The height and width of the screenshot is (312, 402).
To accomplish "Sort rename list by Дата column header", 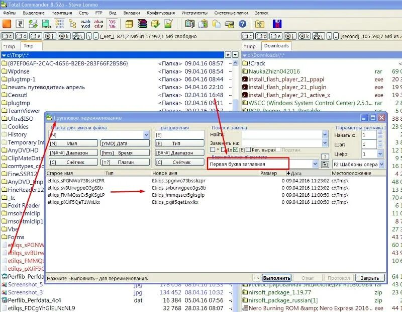I will pos(308,173).
